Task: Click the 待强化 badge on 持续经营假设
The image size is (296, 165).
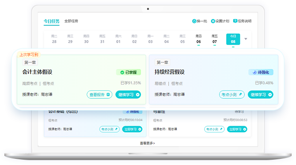Action: (261, 72)
